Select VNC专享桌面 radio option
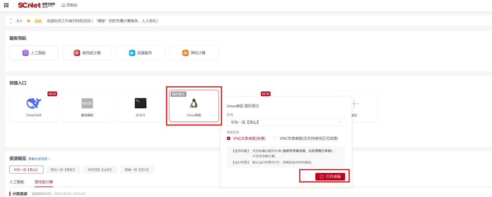The width and height of the screenshot is (492, 197). pos(275,138)
